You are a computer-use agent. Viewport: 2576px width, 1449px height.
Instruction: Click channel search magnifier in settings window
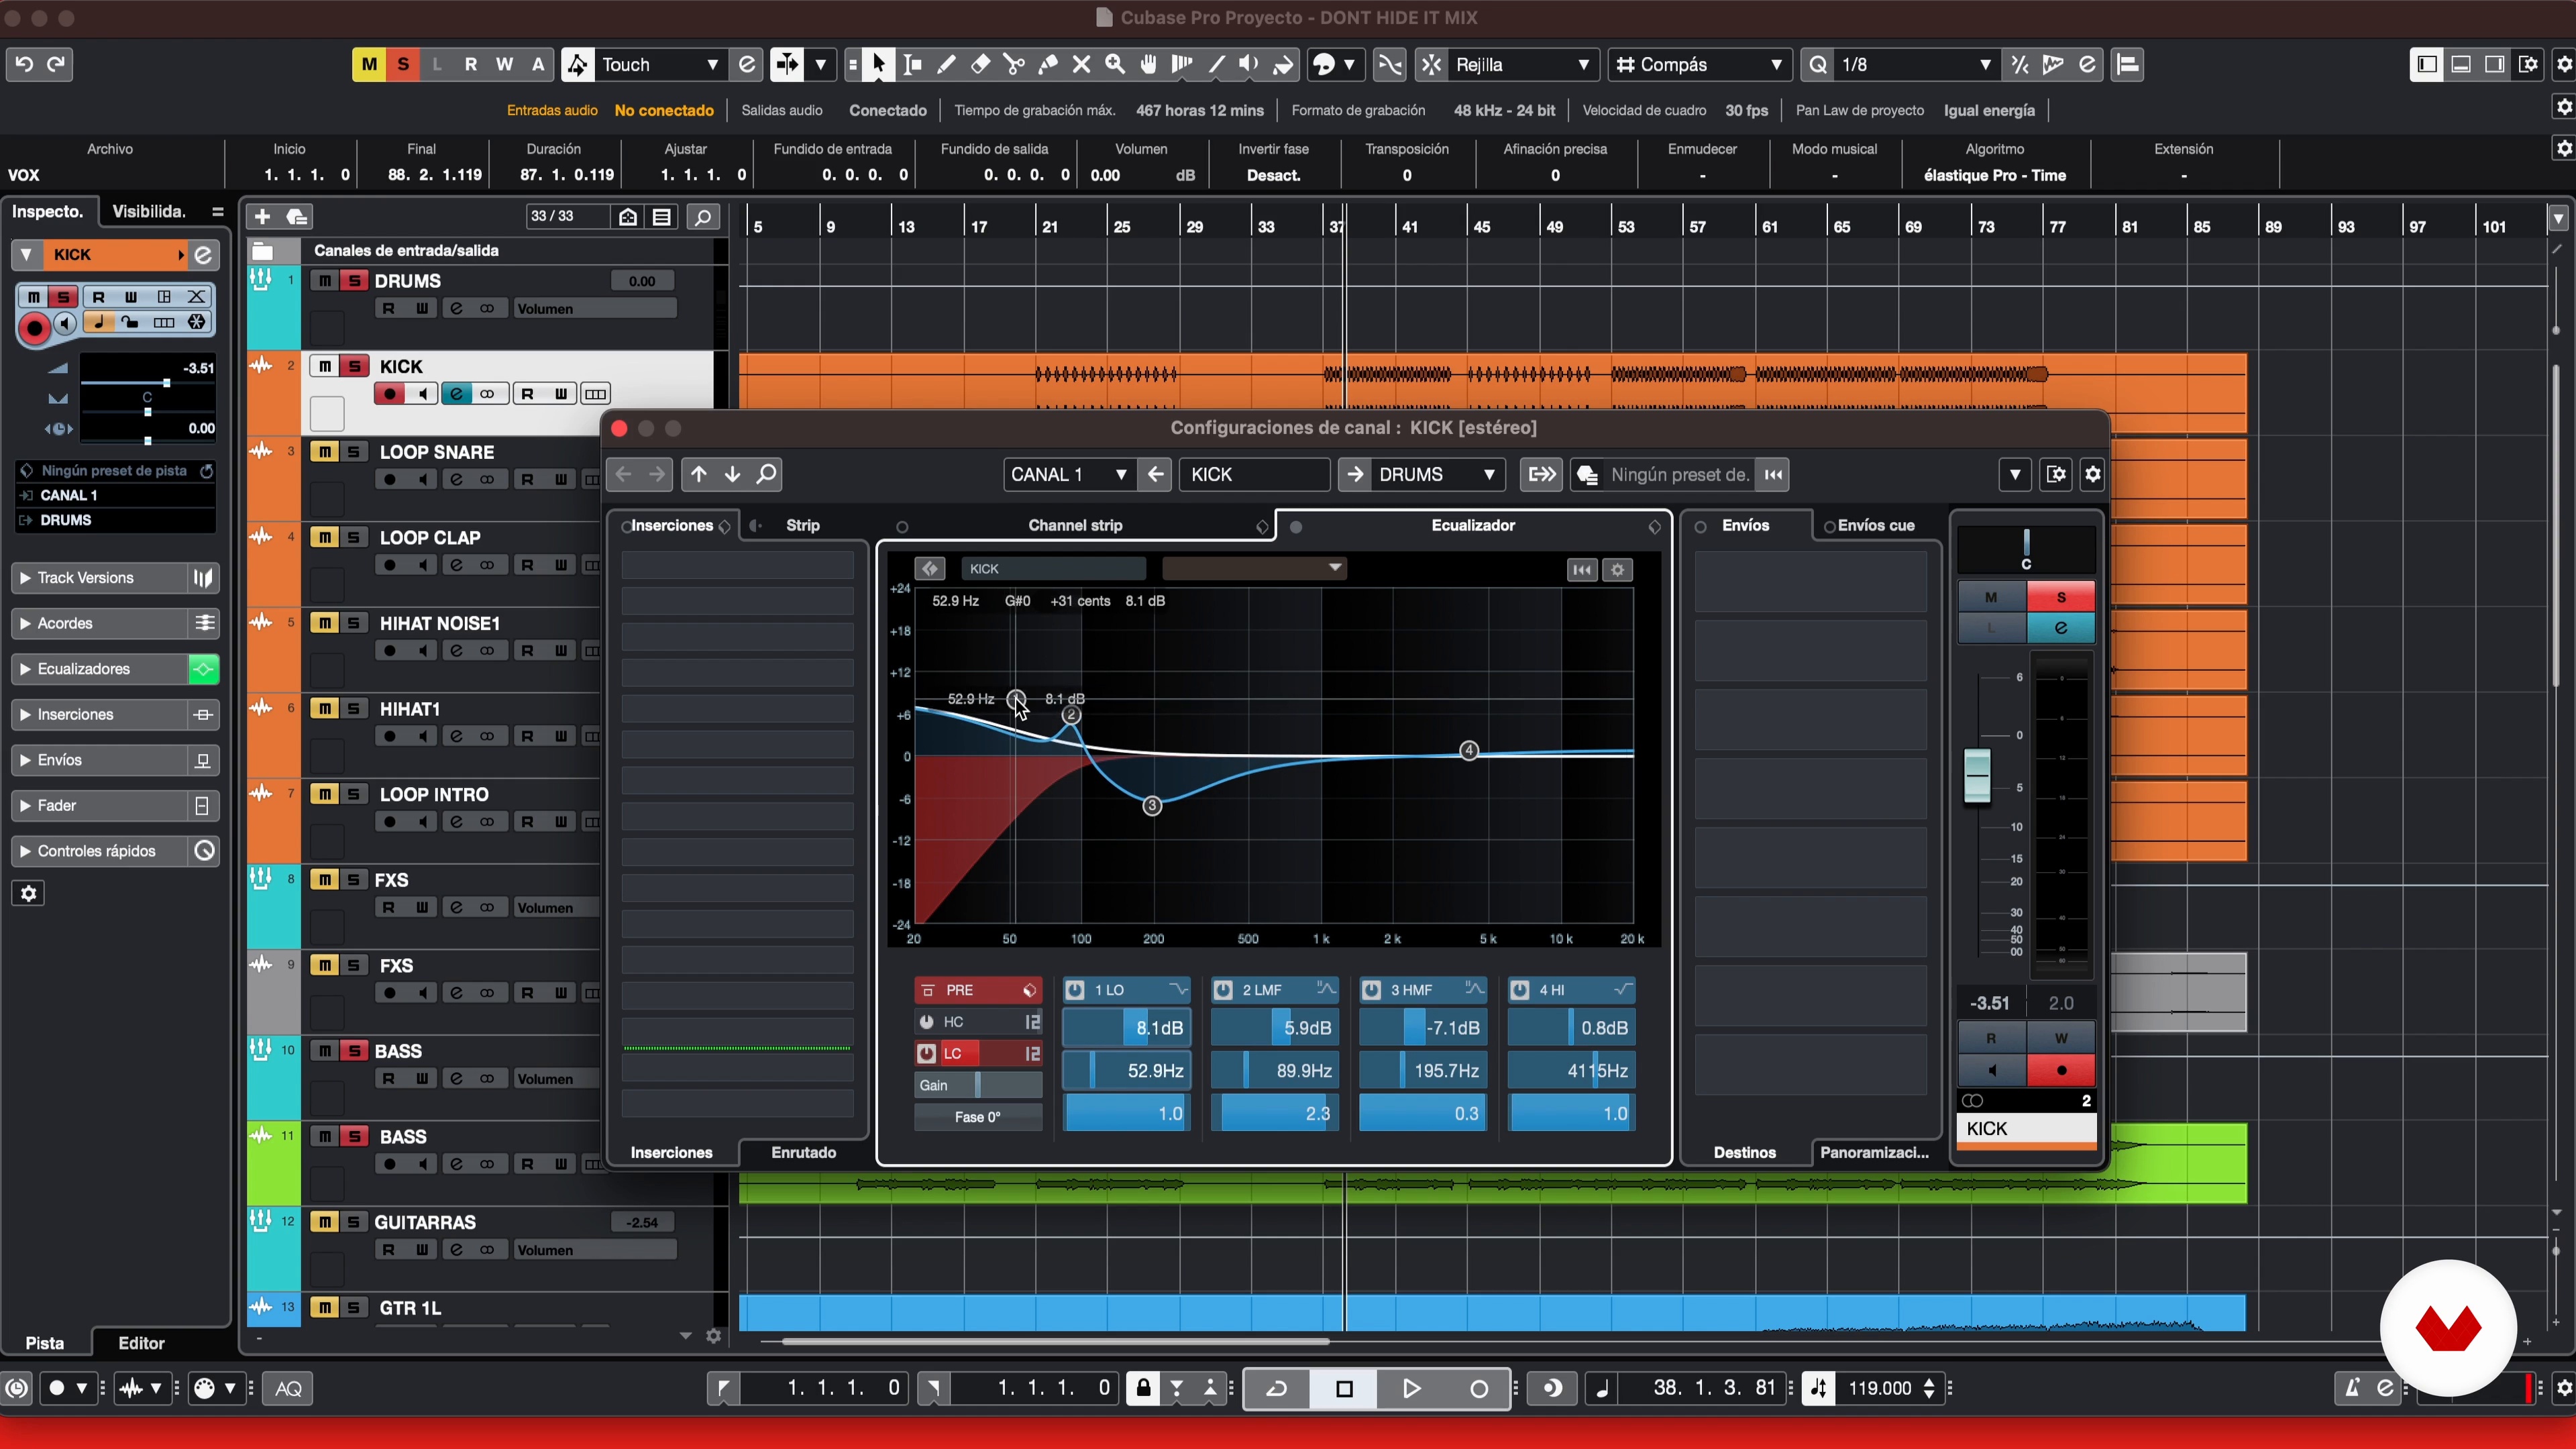[x=766, y=474]
